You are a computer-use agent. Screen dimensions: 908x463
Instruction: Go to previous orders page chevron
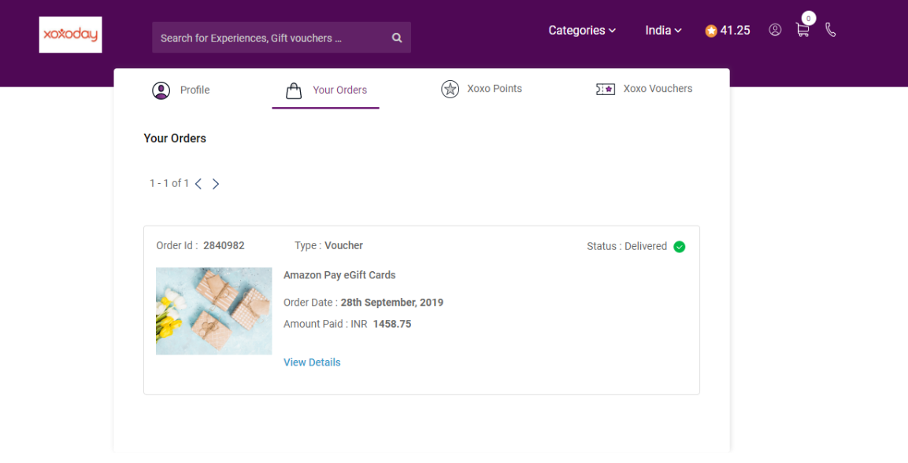coord(198,184)
